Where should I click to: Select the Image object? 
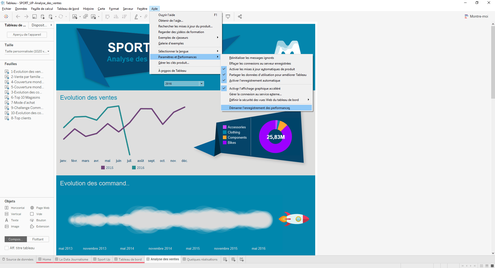(x=12, y=226)
